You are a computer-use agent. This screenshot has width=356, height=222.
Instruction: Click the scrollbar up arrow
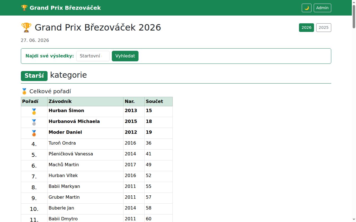[354, 2]
